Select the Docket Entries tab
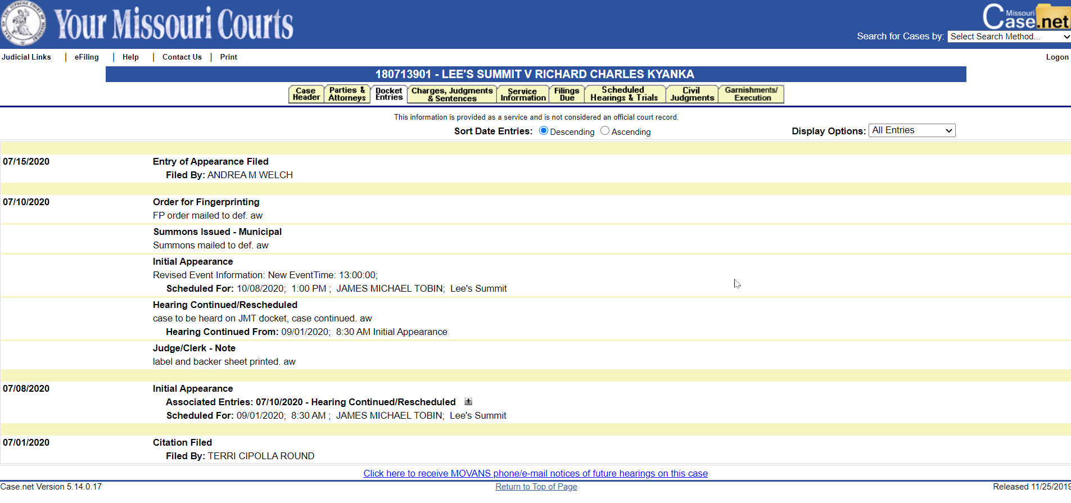1071x503 pixels. point(389,94)
